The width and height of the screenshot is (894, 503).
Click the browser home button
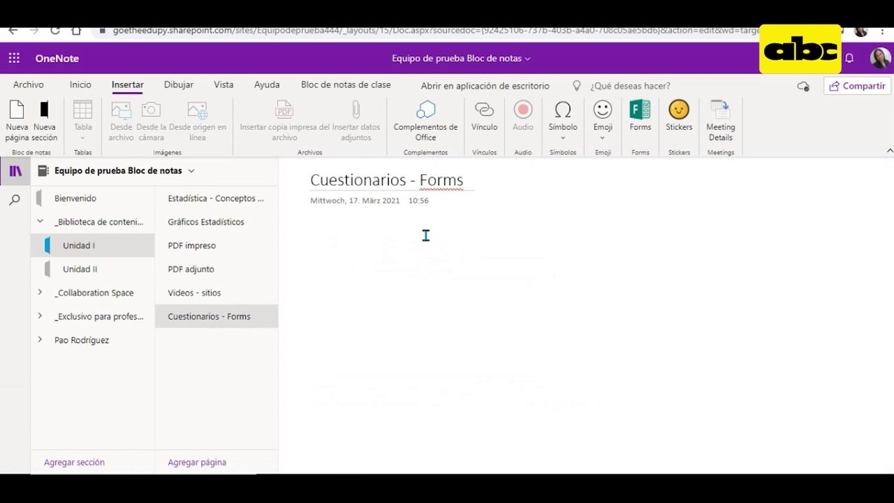click(x=76, y=31)
